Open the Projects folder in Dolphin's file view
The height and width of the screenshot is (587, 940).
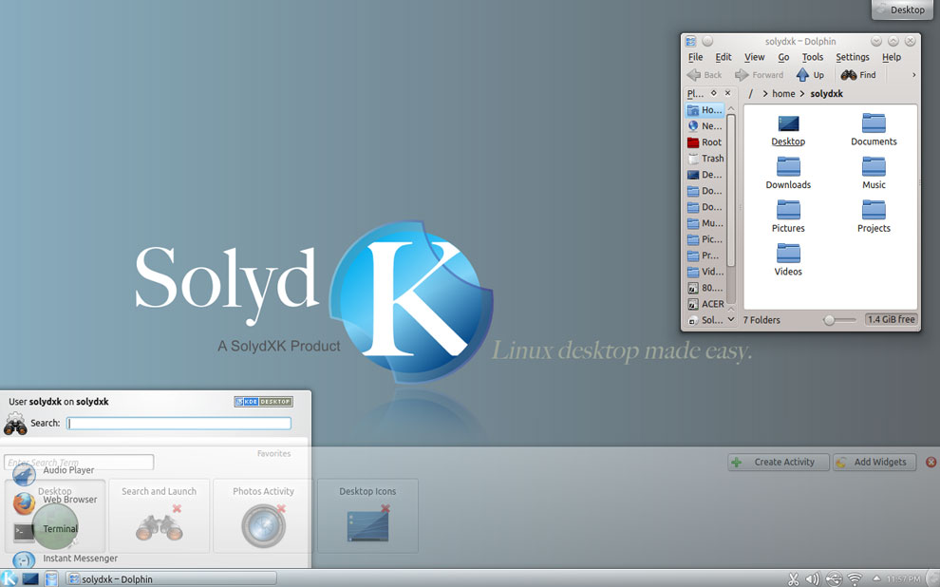tap(874, 218)
